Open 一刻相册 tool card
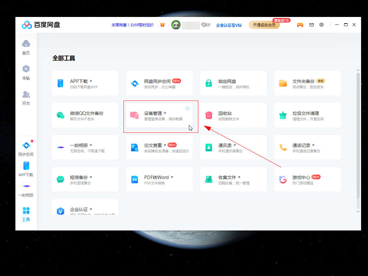The height and width of the screenshot is (276, 368). [85, 147]
